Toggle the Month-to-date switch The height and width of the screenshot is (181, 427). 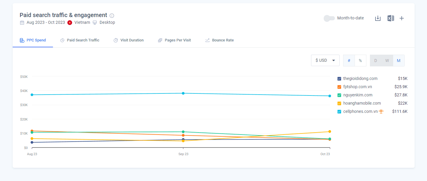point(329,18)
